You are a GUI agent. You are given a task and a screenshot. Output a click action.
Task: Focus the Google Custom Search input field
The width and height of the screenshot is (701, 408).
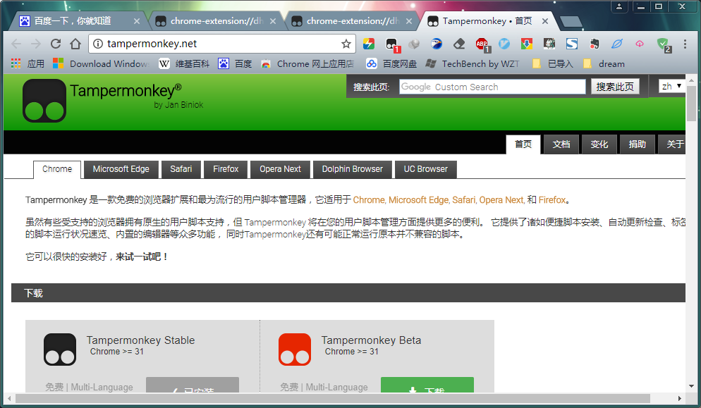(x=492, y=87)
